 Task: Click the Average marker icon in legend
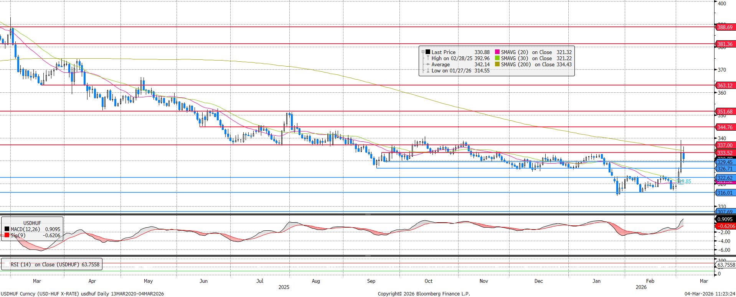pyautogui.click(x=427, y=64)
